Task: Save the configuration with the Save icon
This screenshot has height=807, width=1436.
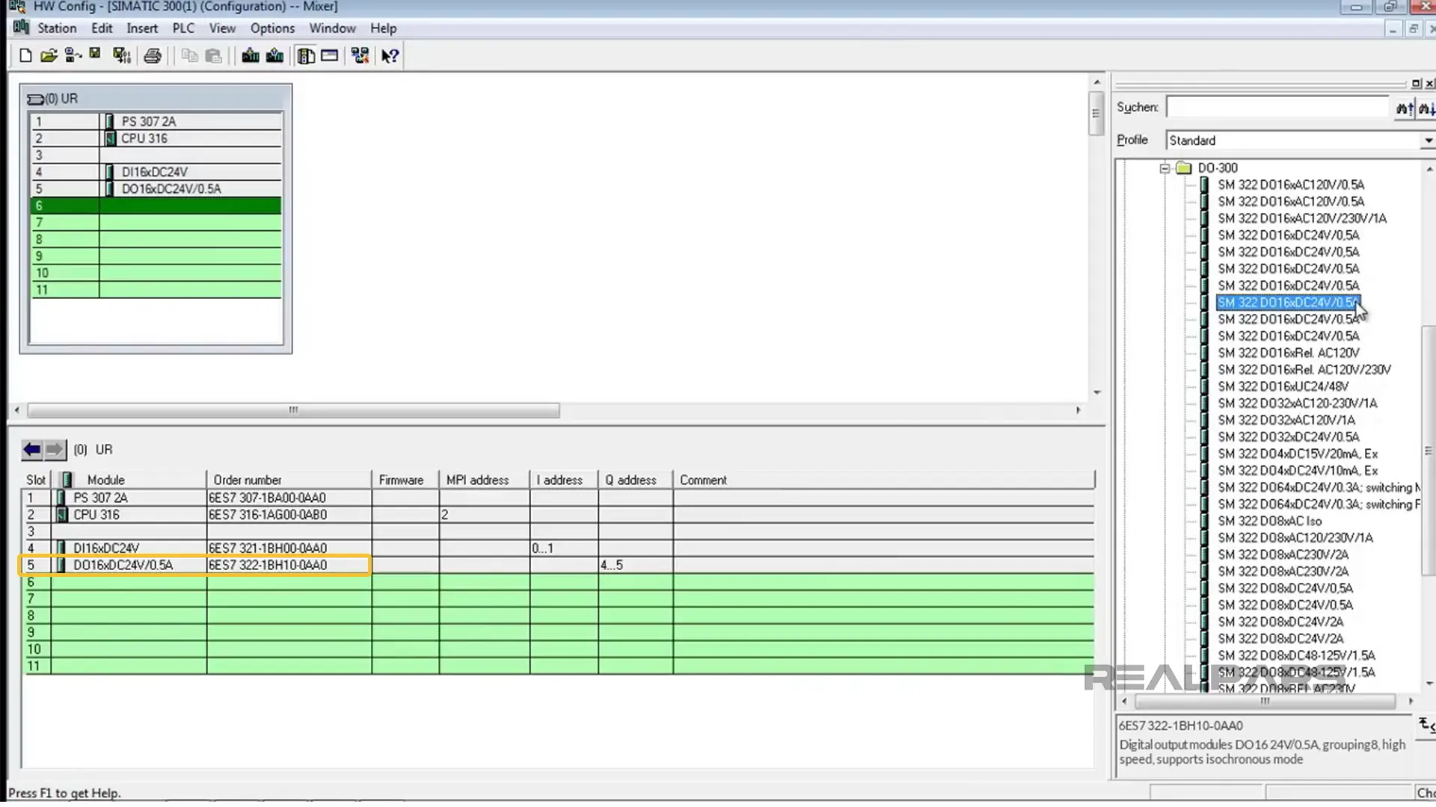Action: (x=95, y=55)
